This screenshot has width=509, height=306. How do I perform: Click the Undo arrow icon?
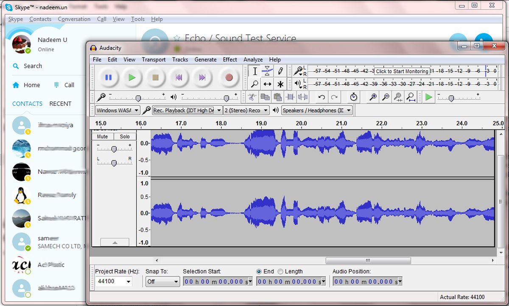322,97
